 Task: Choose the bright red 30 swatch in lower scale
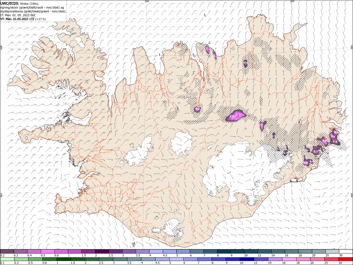(346, 259)
